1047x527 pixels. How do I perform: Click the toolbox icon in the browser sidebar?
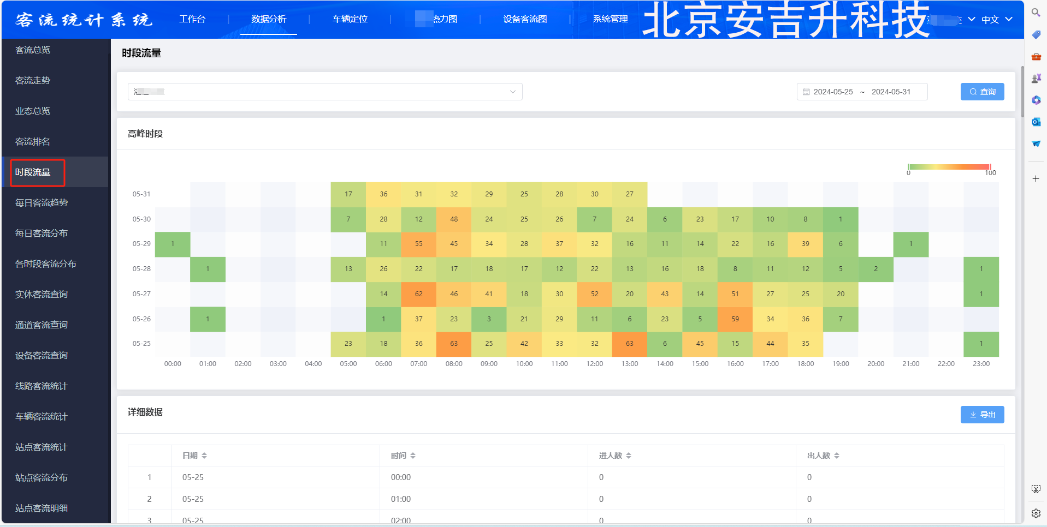click(x=1036, y=56)
